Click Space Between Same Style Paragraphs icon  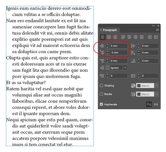tap(102, 68)
